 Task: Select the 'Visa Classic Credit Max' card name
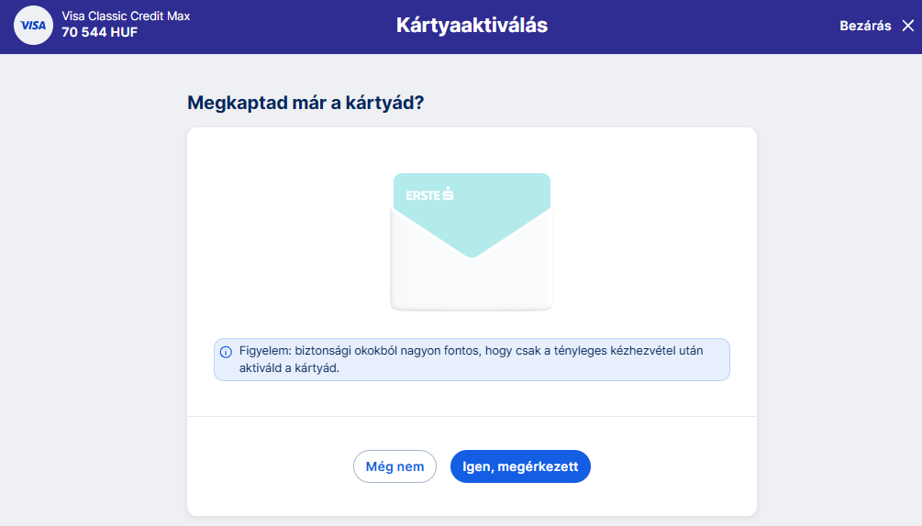tap(126, 16)
